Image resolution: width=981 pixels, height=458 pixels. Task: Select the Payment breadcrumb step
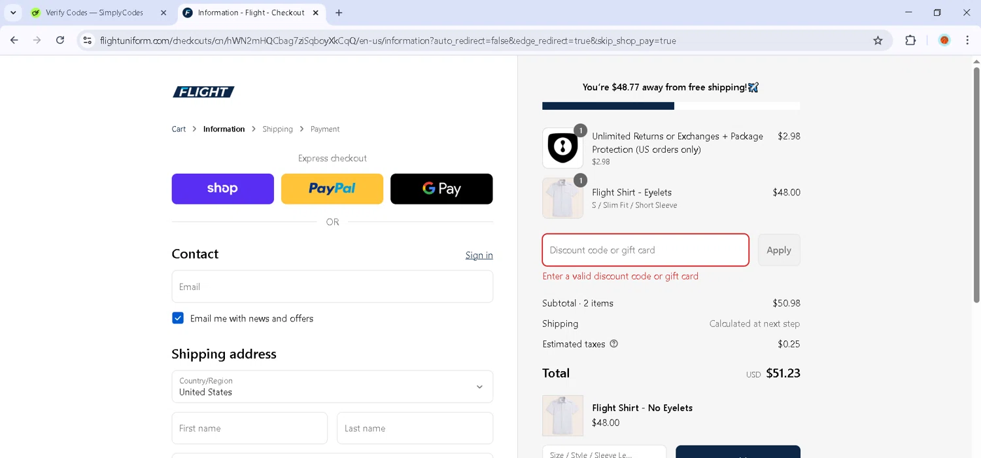(325, 129)
